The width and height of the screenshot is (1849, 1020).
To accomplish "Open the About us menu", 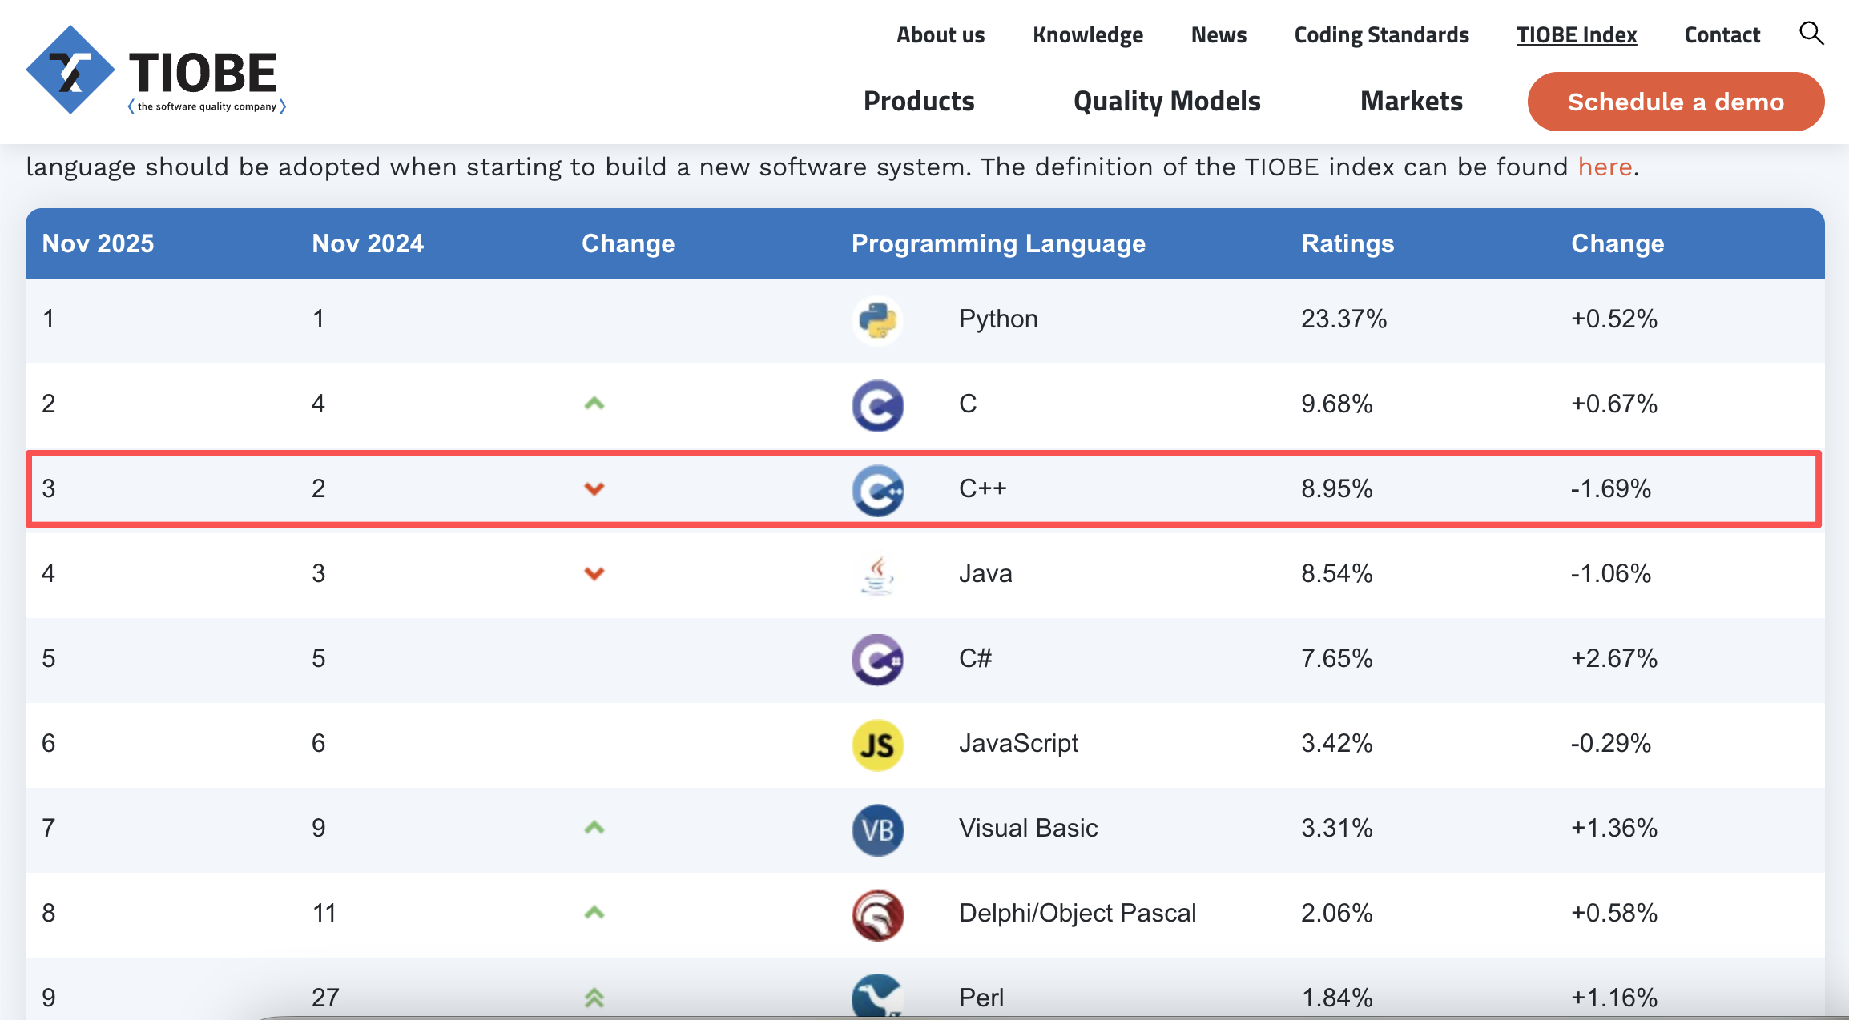I will (941, 35).
